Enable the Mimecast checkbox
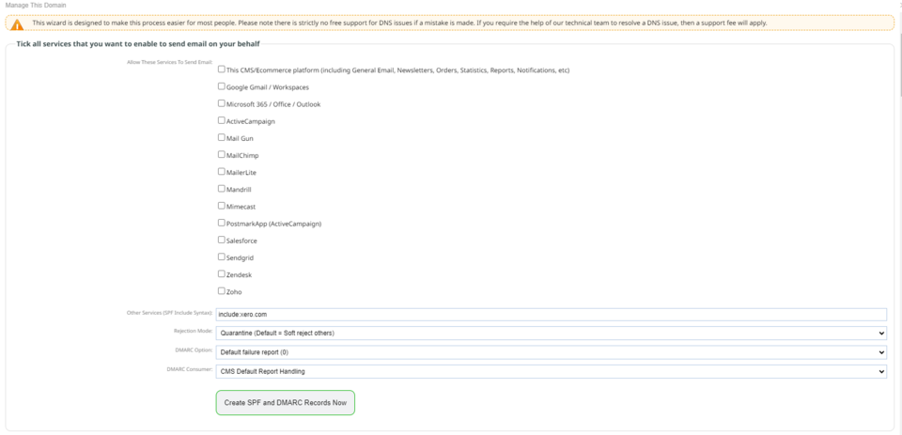 (x=222, y=206)
